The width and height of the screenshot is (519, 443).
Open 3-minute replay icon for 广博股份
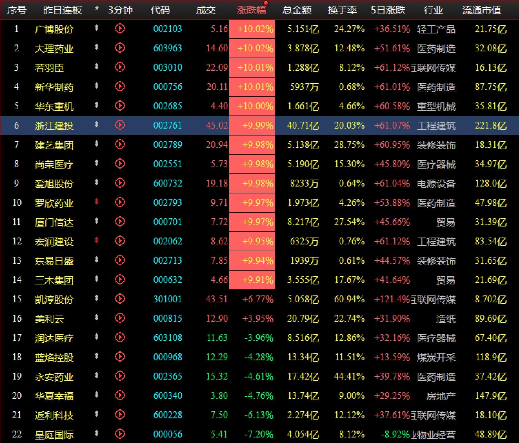(120, 28)
